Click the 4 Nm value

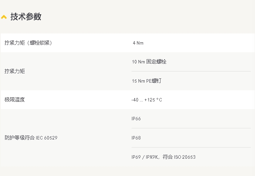click(x=138, y=43)
